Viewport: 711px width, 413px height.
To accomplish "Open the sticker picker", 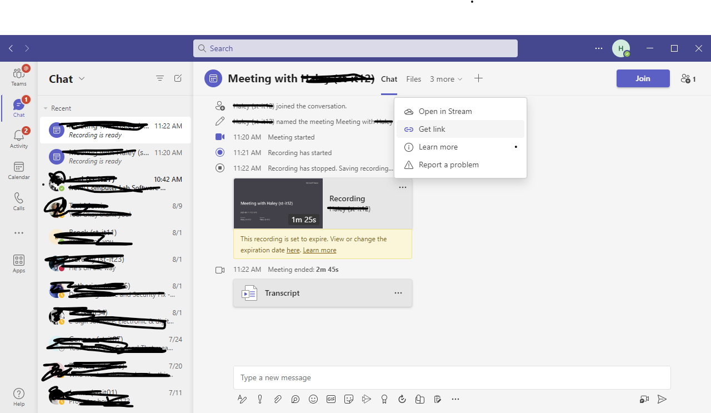I will point(349,399).
